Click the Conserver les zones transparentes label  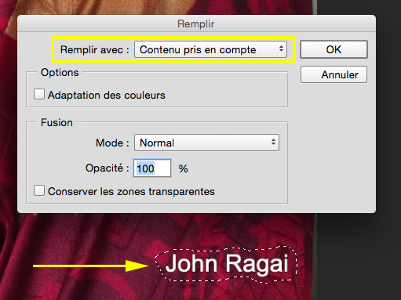(x=131, y=191)
